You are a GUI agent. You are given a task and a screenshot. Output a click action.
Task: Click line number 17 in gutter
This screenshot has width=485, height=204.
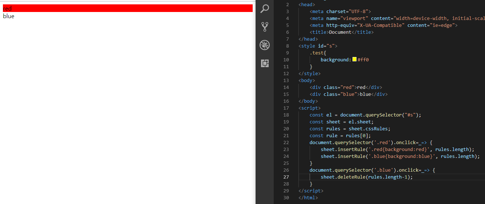pyautogui.click(x=286, y=108)
